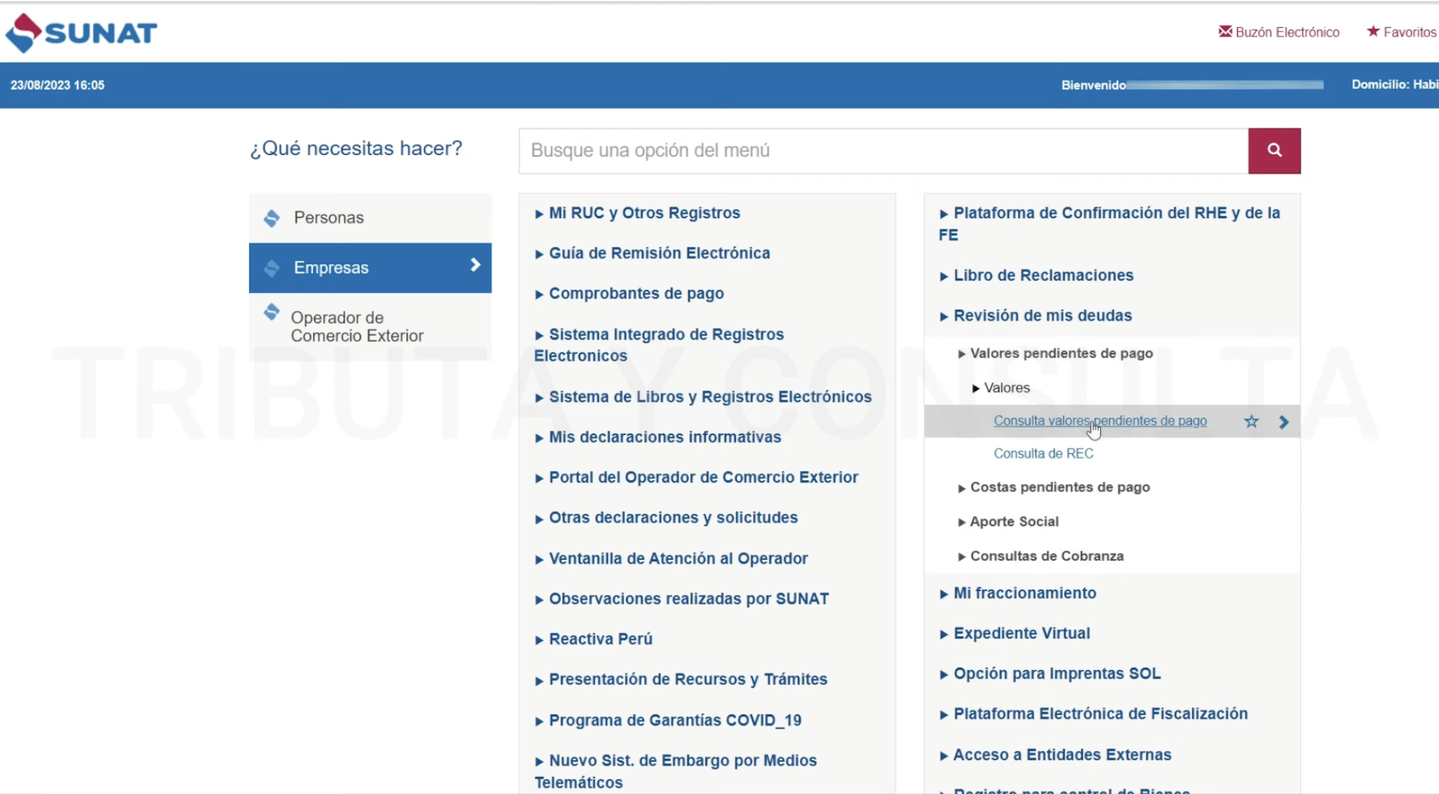Open the Favoritos star

click(x=1372, y=32)
